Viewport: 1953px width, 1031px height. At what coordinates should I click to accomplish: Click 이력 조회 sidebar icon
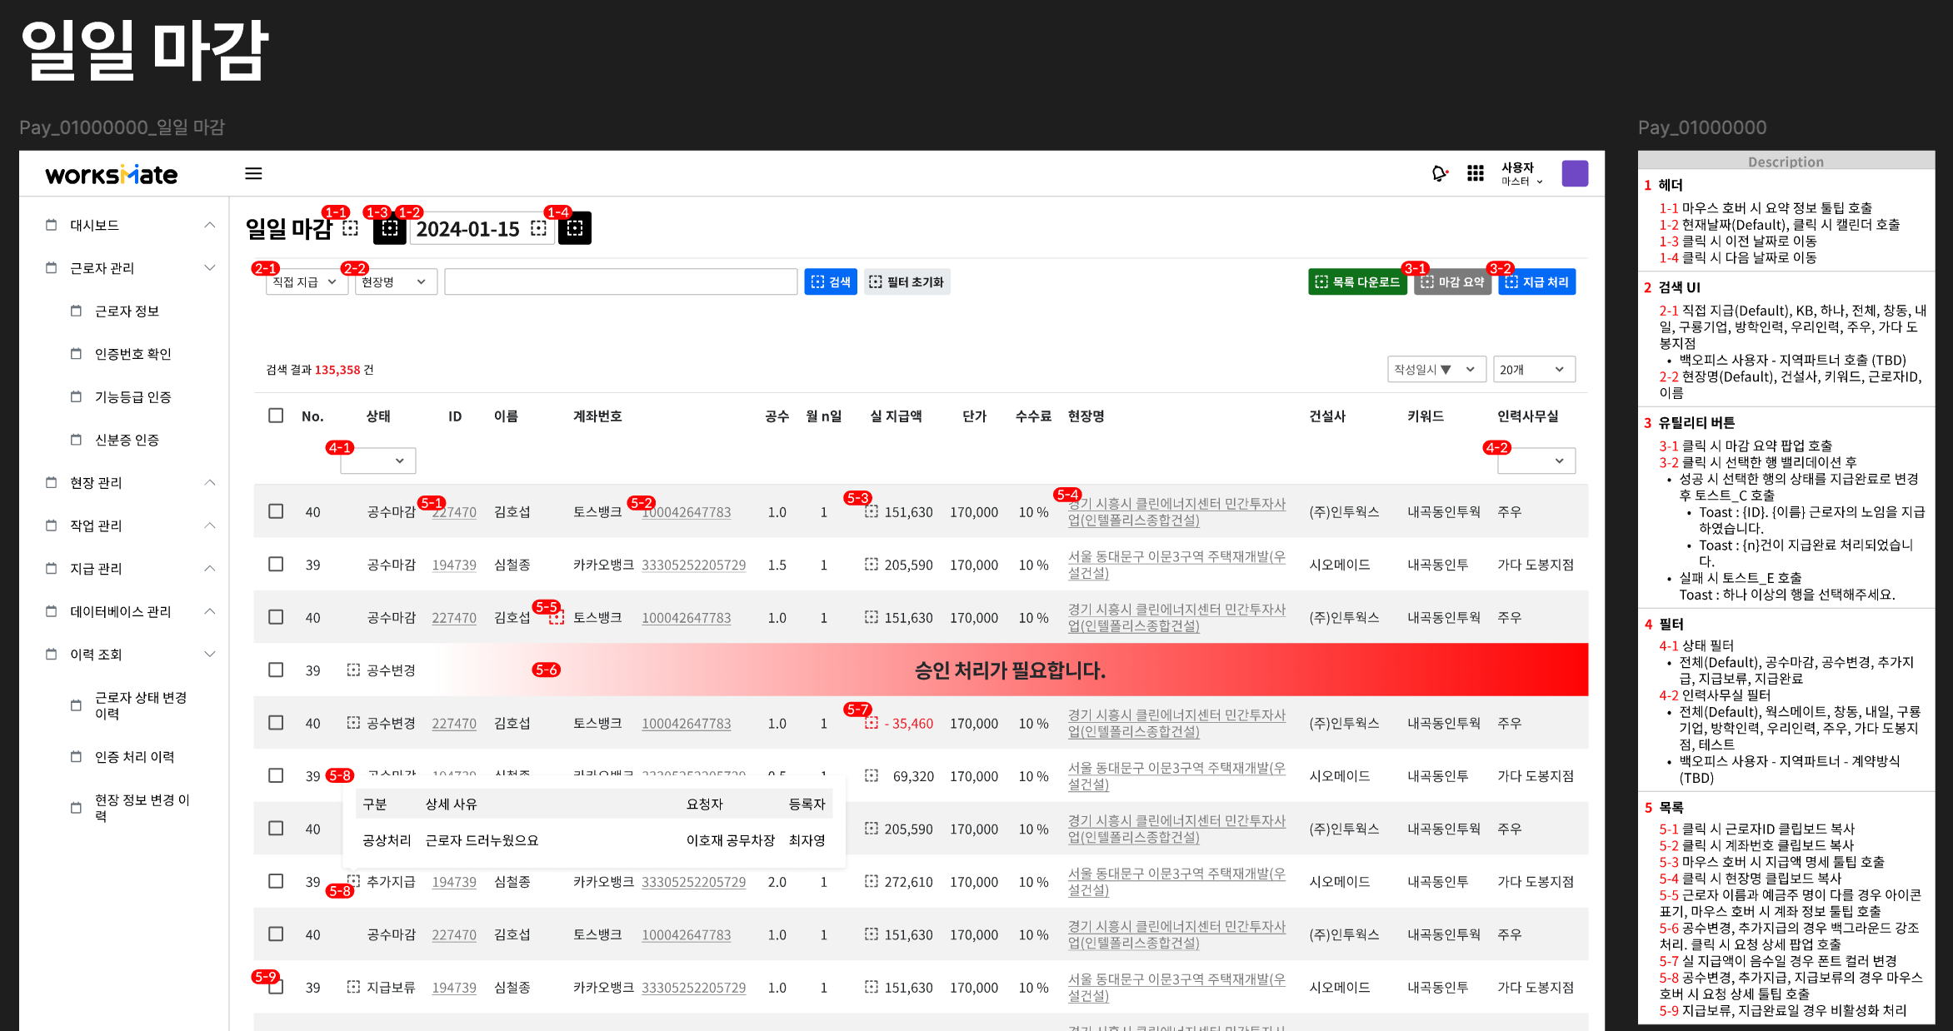point(52,654)
